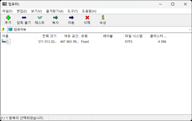Image resolution: width=192 pixels, height=121 pixels.
Task: Open the 보기(V) menu
Action: click(x=36, y=11)
